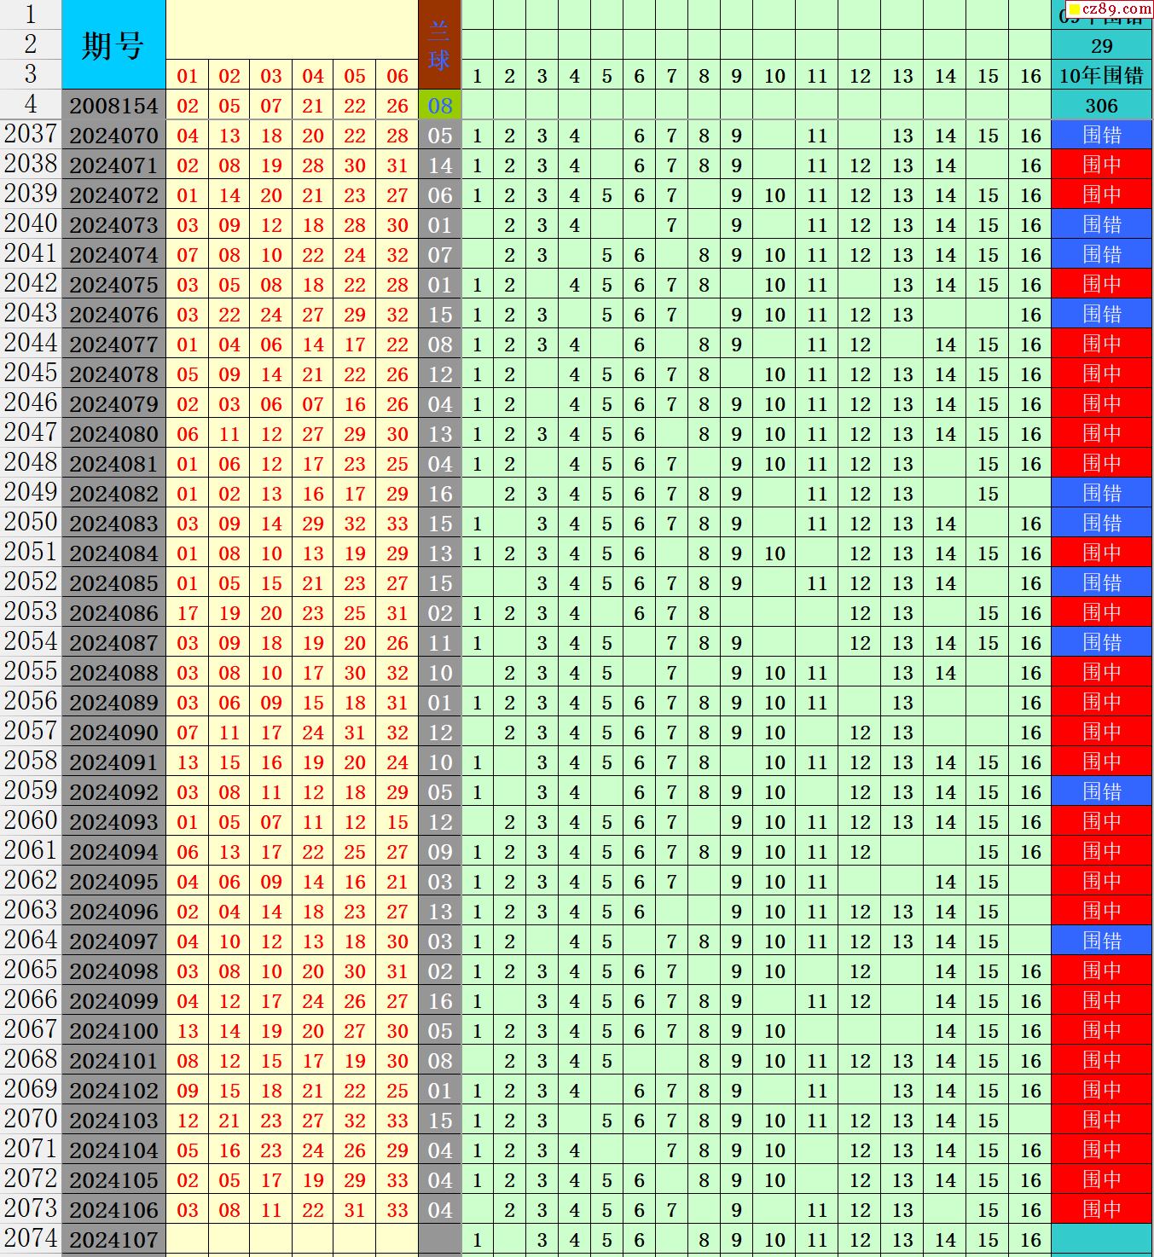Select 围错 result in row 2024092

(1102, 792)
